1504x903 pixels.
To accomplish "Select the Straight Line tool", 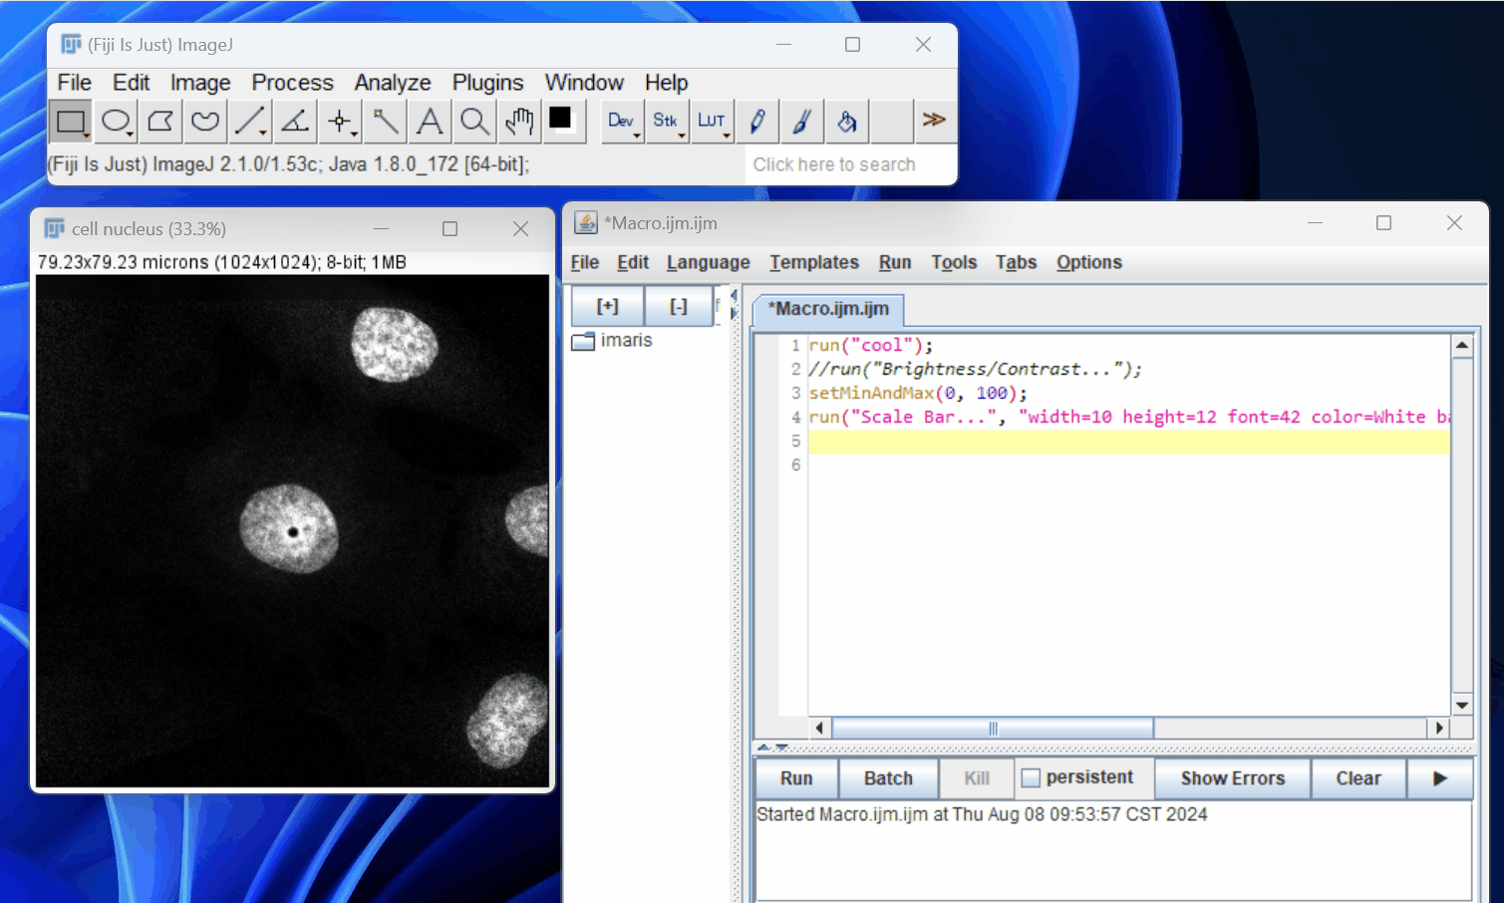I will point(250,122).
